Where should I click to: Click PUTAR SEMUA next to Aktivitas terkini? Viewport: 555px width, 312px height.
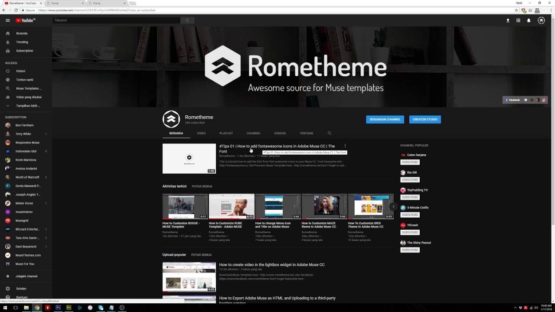pyautogui.click(x=202, y=186)
